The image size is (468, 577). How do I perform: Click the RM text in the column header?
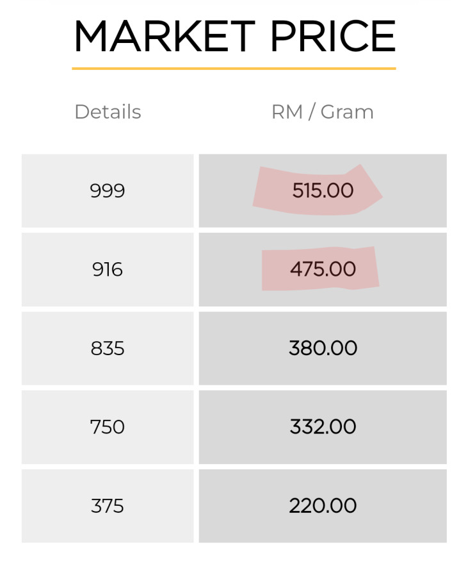click(x=287, y=112)
